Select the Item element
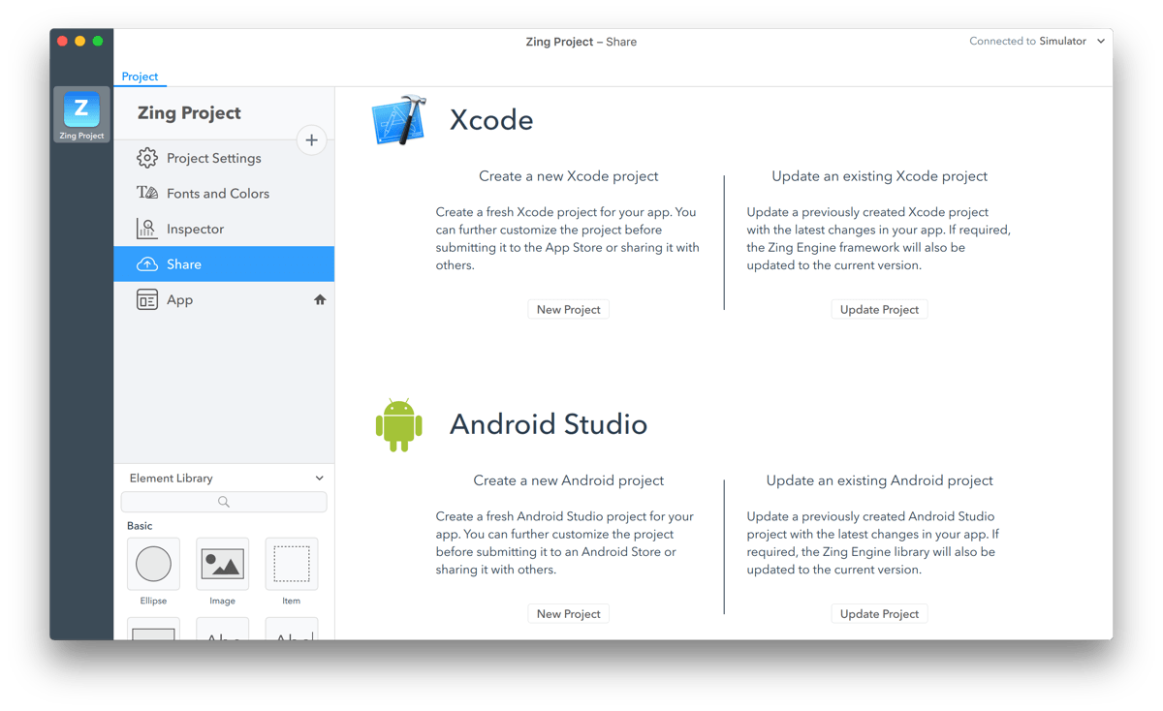 coord(291,564)
